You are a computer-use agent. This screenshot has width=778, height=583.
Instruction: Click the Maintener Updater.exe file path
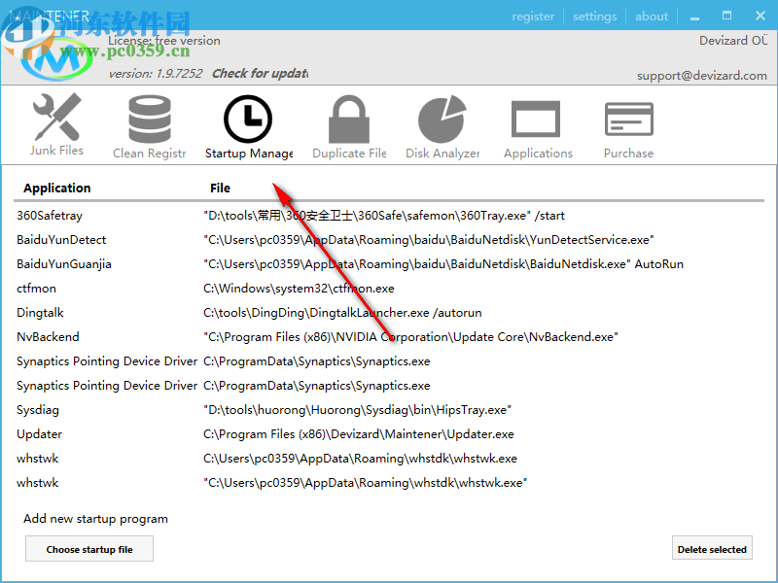coord(359,434)
